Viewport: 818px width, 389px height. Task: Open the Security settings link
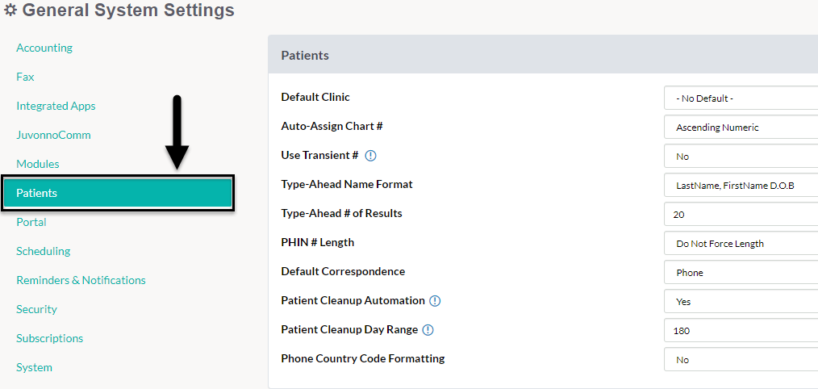[x=36, y=309]
